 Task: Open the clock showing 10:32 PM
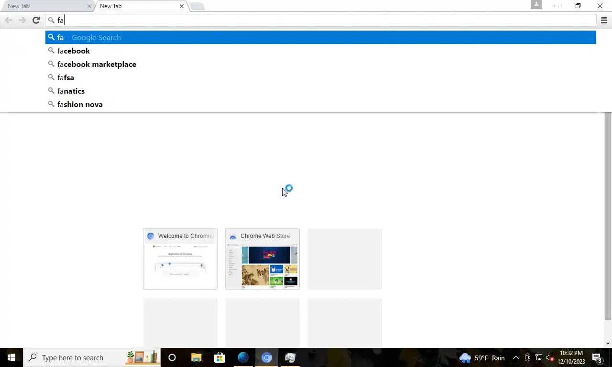coord(571,357)
